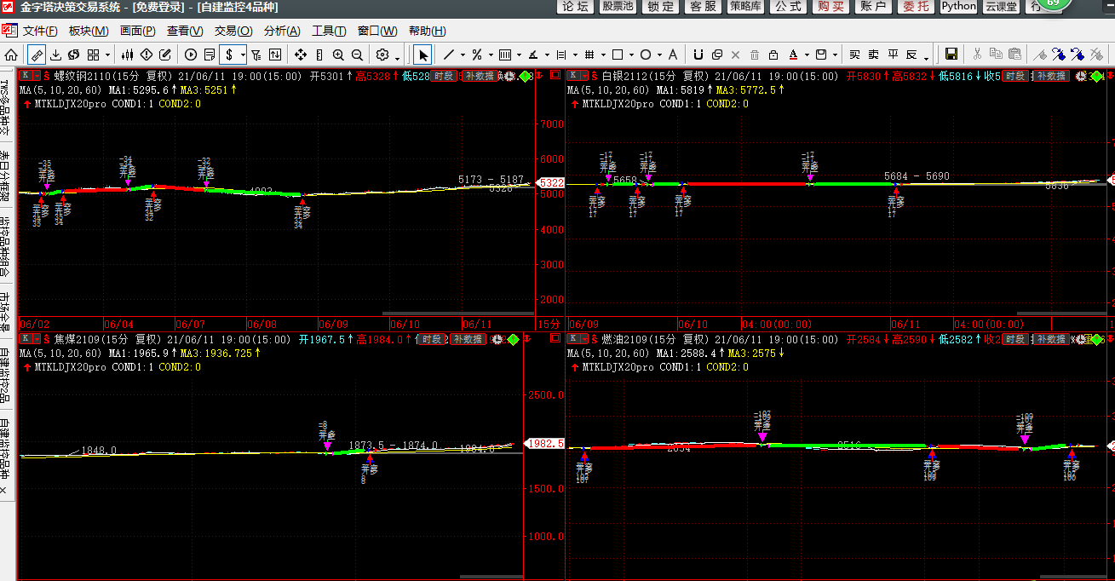Click the red 购买 button
Screen dimensions: 1115x581
pyautogui.click(x=831, y=7)
